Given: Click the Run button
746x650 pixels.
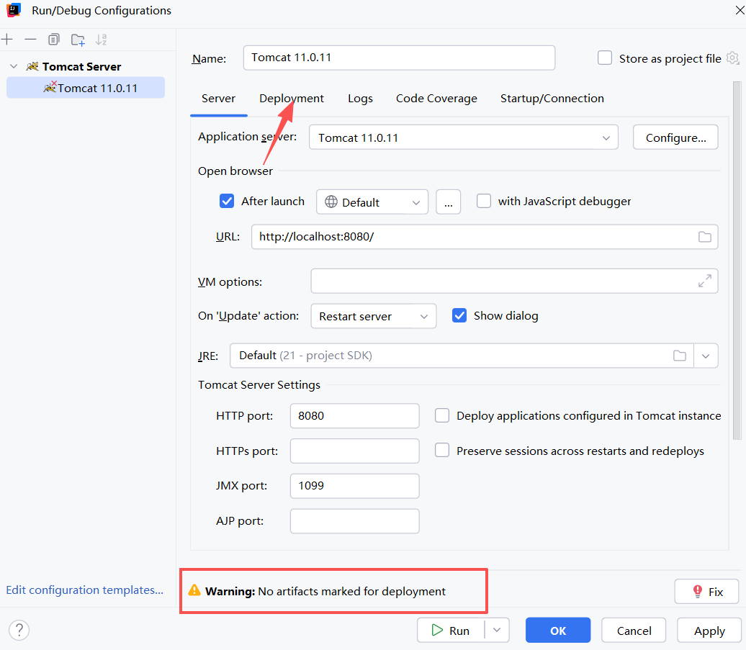Looking at the screenshot, I should coord(451,630).
